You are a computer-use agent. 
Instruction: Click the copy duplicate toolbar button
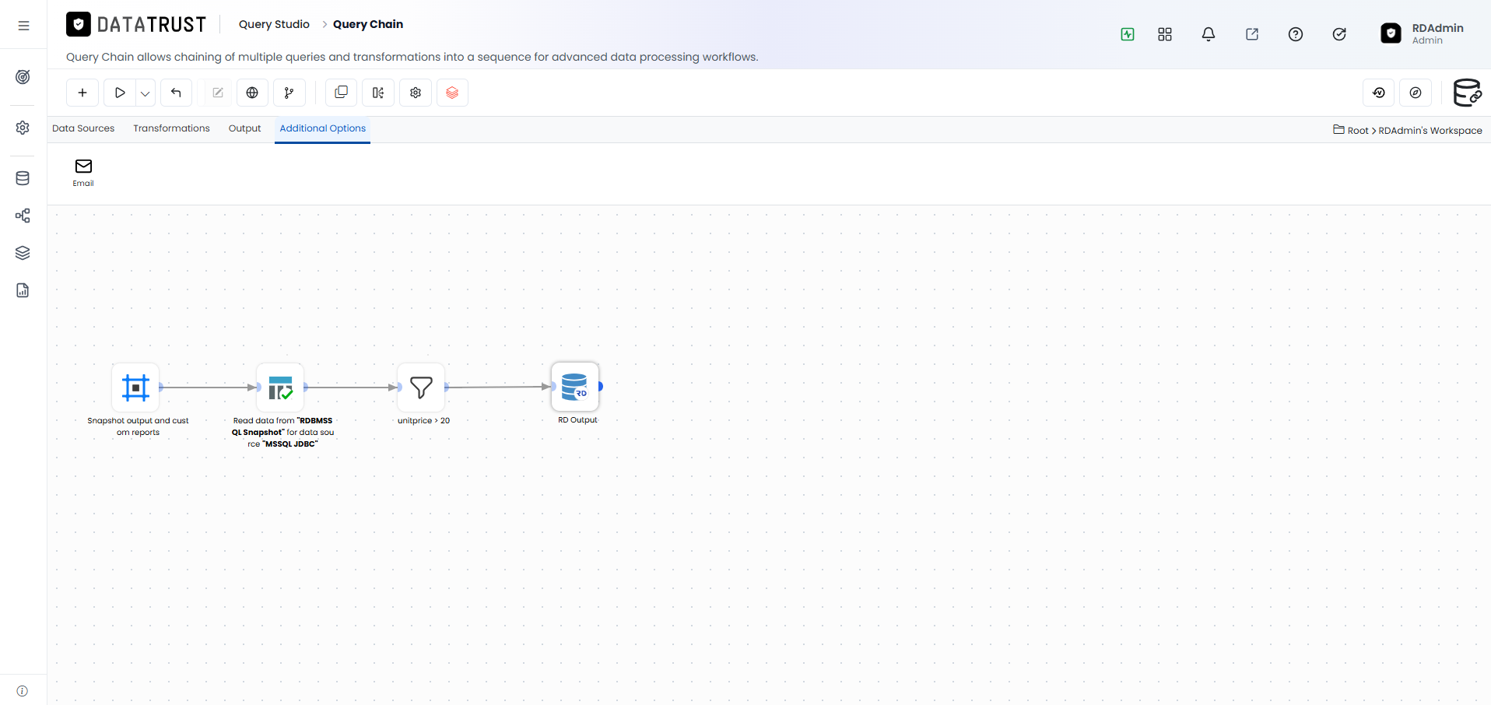coord(341,93)
